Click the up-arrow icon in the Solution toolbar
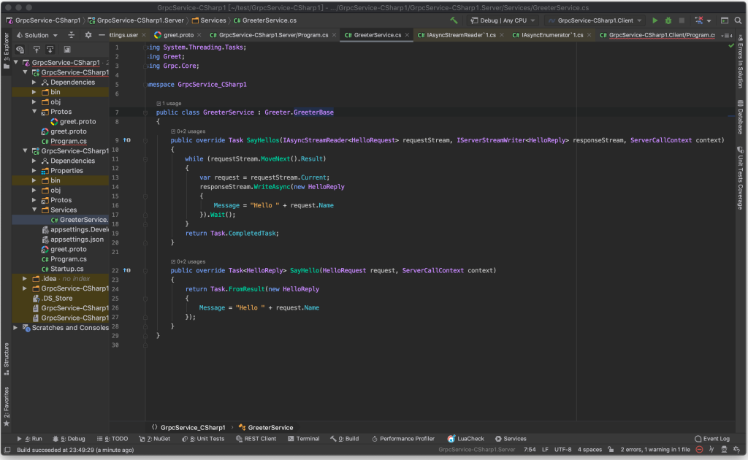Screen dimensions: 748x460 tap(37, 49)
